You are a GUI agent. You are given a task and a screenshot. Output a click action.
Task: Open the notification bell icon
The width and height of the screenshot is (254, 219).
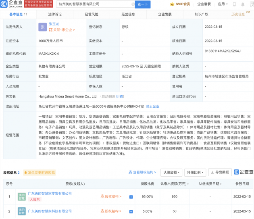pos(240,4)
